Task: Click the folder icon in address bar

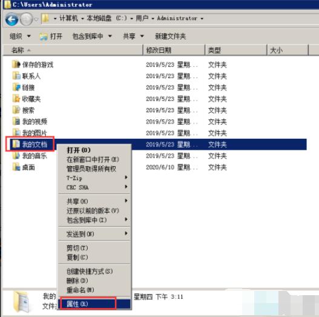Action: [x=45, y=18]
